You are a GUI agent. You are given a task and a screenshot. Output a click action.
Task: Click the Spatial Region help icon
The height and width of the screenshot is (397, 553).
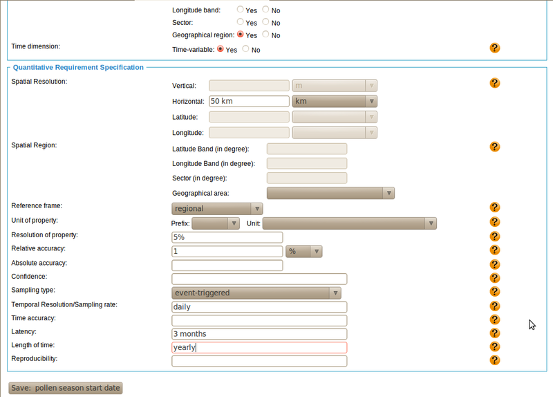point(494,147)
